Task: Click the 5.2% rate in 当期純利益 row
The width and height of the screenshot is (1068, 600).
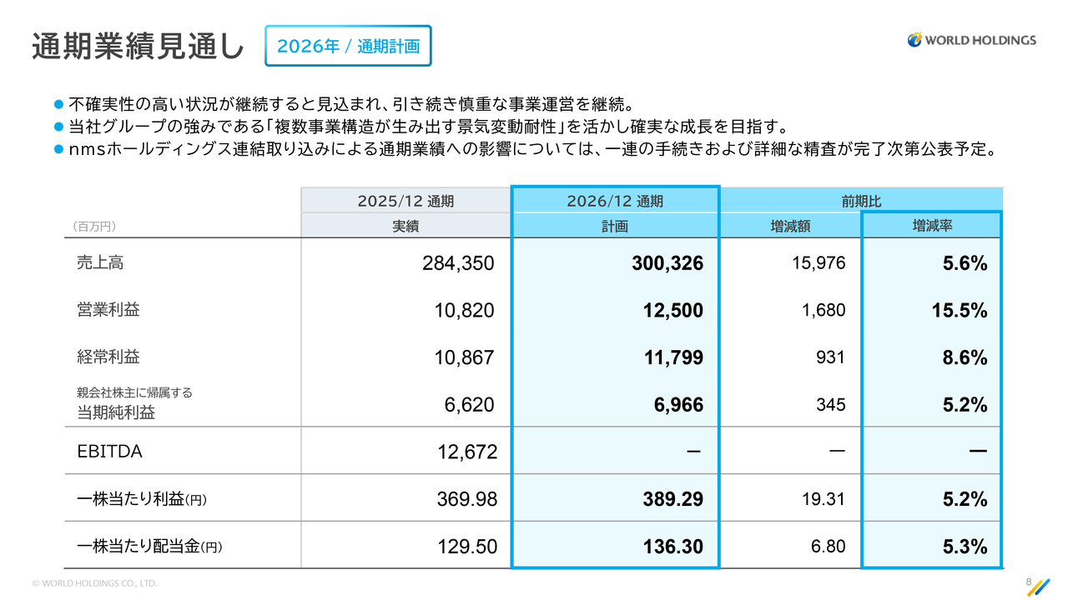Action: [x=965, y=405]
